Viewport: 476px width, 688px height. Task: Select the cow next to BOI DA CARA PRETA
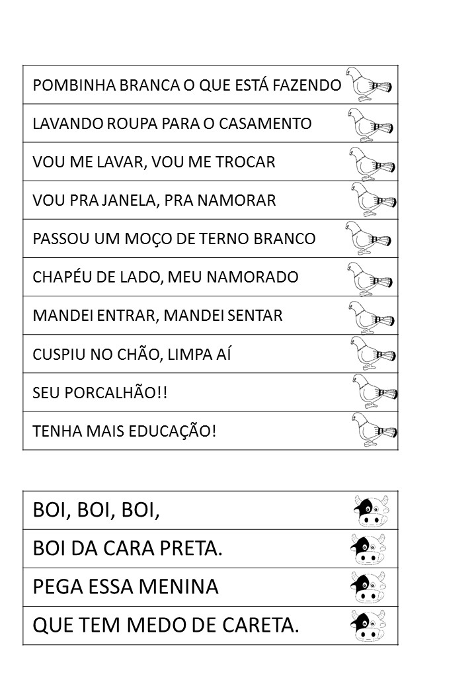(x=369, y=548)
